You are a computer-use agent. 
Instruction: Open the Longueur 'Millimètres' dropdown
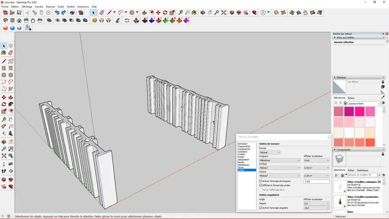click(280, 160)
